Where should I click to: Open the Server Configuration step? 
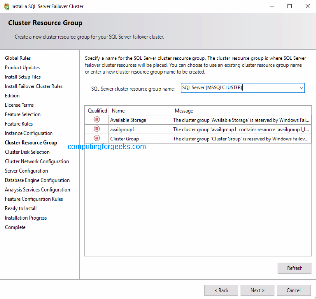(26, 171)
